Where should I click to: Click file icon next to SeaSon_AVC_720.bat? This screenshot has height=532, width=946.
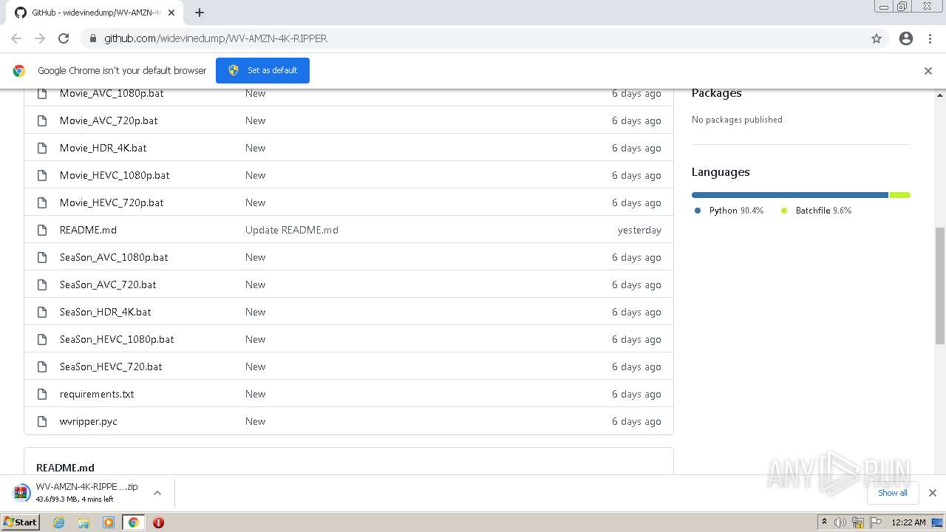click(x=42, y=284)
